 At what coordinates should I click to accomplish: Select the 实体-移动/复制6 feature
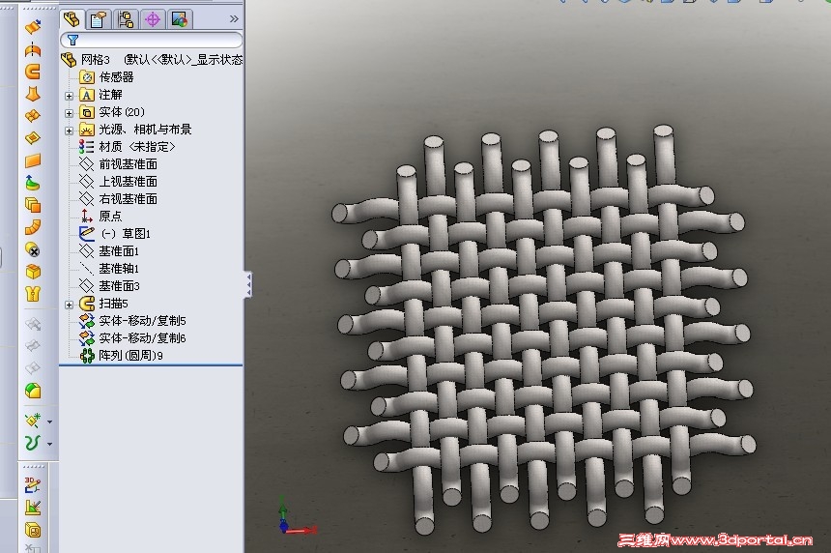[132, 338]
